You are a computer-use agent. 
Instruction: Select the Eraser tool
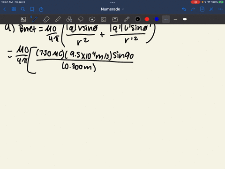pos(46,19)
